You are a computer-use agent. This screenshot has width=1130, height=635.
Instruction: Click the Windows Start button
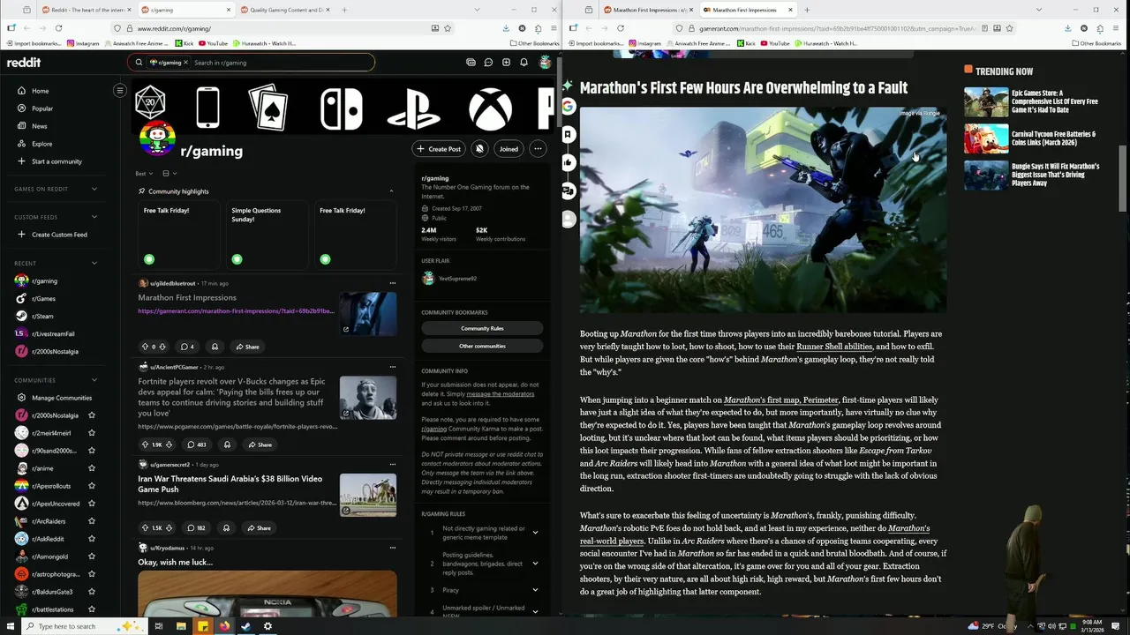[x=10, y=626]
